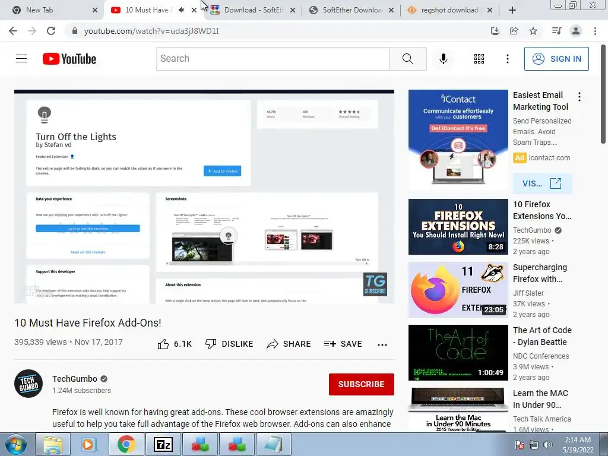Go to YouTube home via logo
608x456 pixels.
click(x=69, y=59)
